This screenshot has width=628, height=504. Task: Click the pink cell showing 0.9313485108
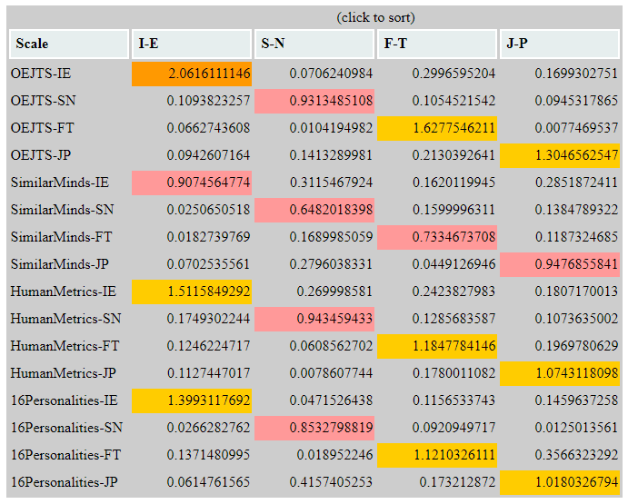click(x=314, y=101)
